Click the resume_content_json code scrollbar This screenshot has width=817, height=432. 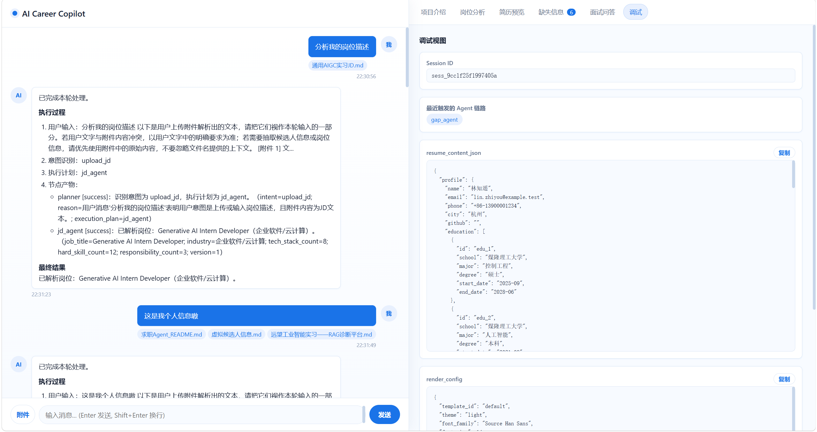793,174
